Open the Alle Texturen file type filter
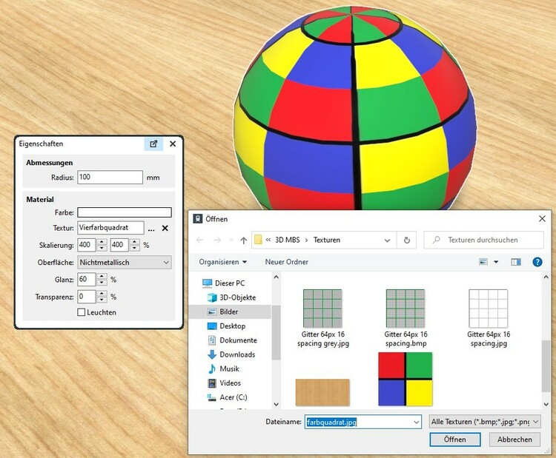 (x=485, y=422)
